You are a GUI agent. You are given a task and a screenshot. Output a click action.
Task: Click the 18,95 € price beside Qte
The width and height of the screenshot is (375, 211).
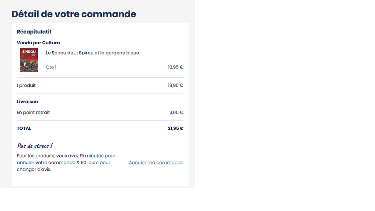click(175, 67)
